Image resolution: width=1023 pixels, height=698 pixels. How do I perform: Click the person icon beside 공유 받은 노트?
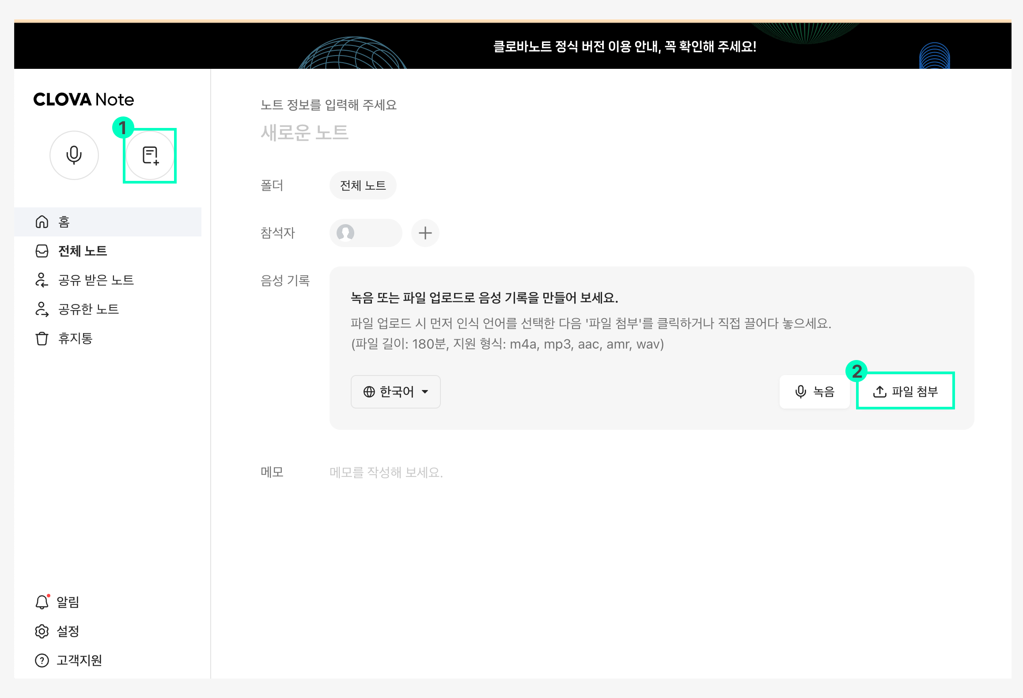pyautogui.click(x=42, y=280)
